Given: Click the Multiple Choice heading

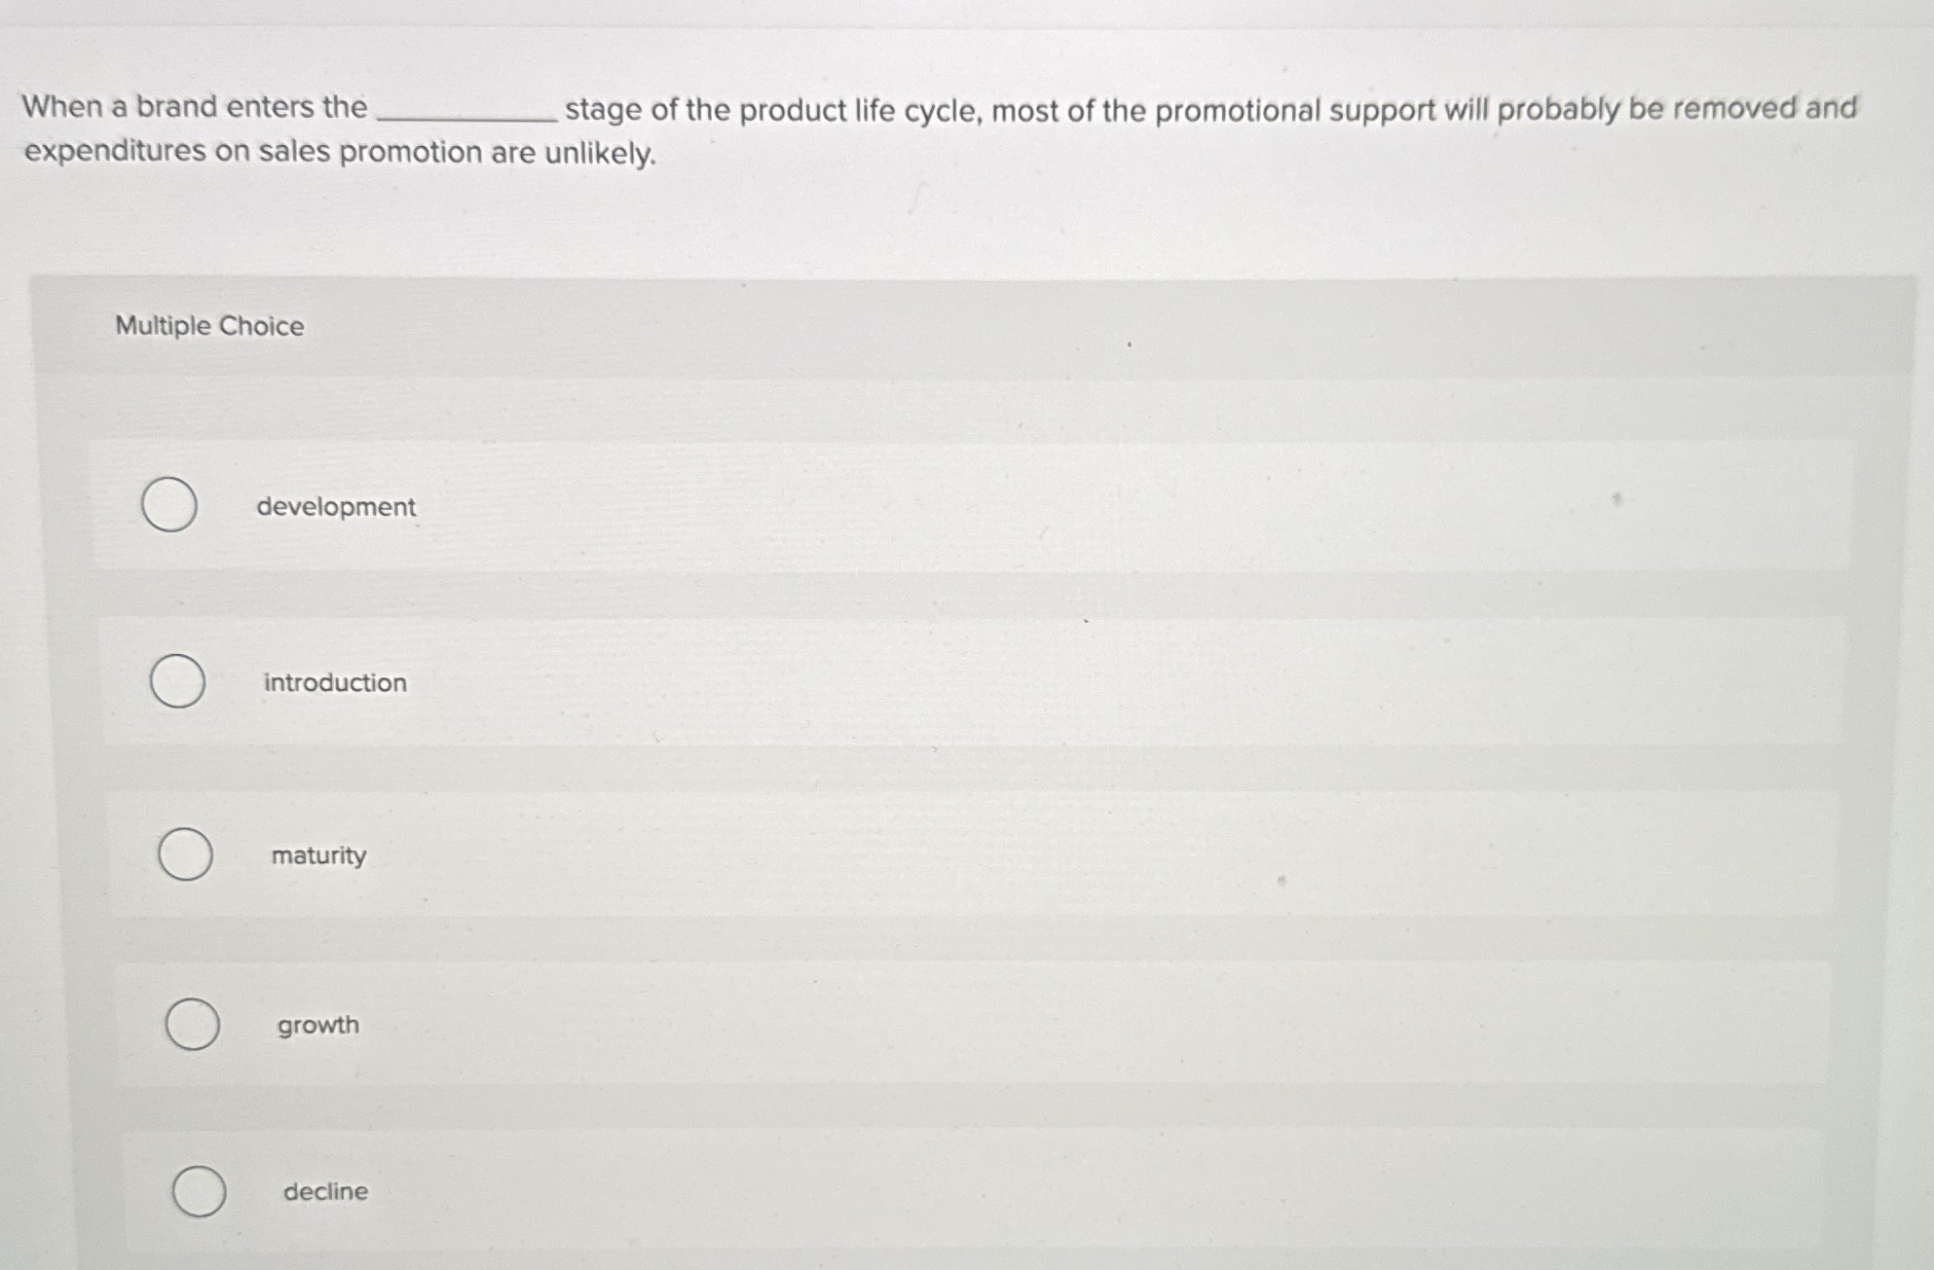Looking at the screenshot, I should point(207,325).
